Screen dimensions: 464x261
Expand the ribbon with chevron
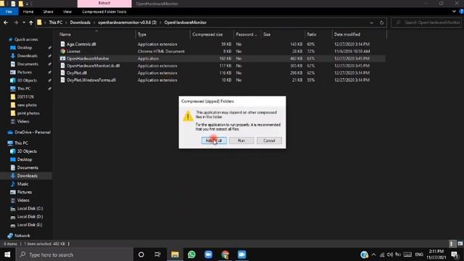pyautogui.click(x=454, y=12)
